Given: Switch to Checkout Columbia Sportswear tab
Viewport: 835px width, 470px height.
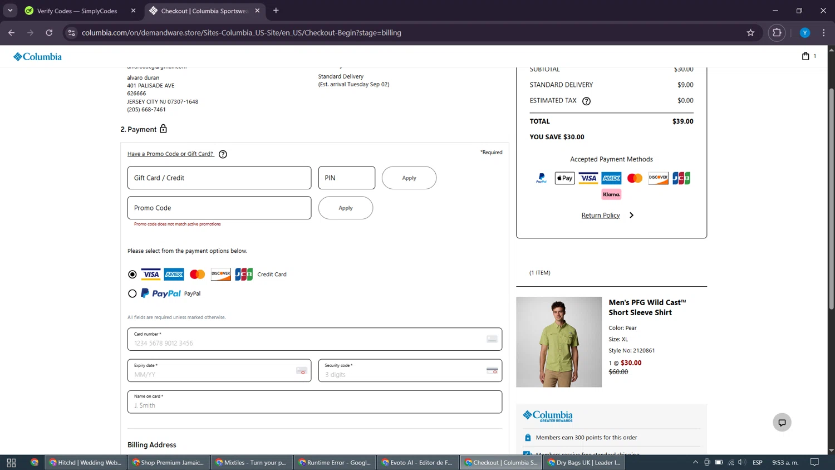Looking at the screenshot, I should click(203, 11).
